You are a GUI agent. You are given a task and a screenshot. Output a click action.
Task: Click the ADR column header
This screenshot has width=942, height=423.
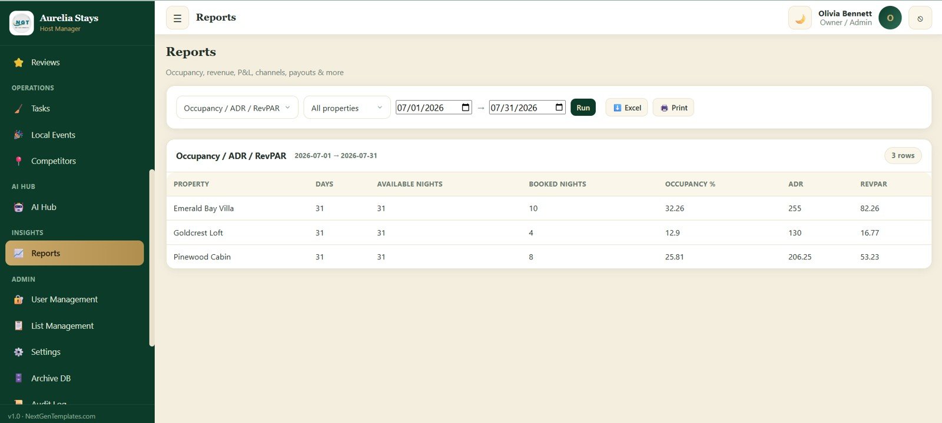pyautogui.click(x=795, y=184)
